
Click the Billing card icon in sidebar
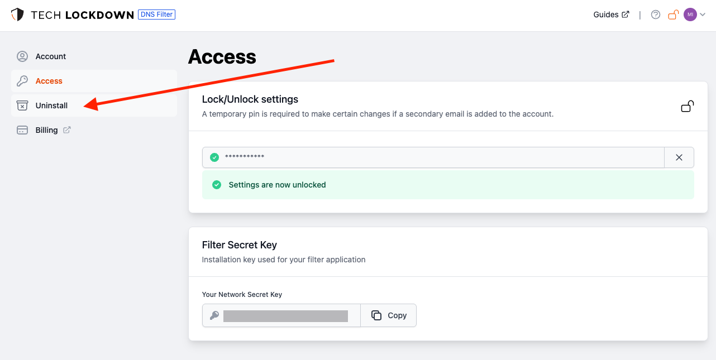coord(22,130)
